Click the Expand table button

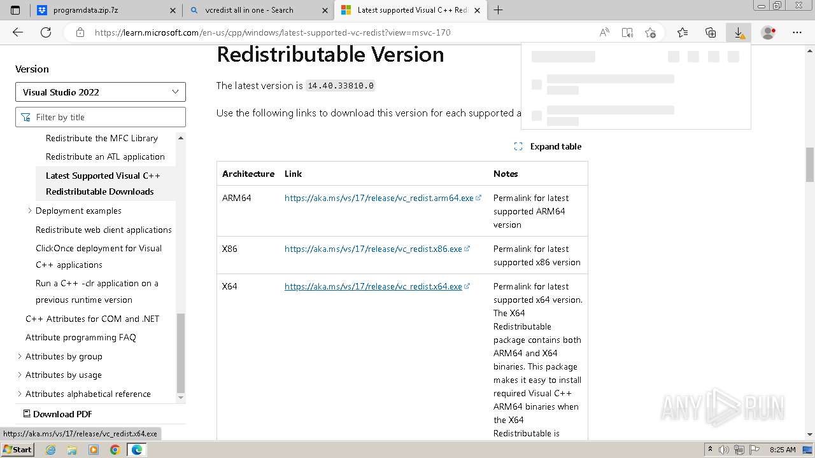[548, 146]
